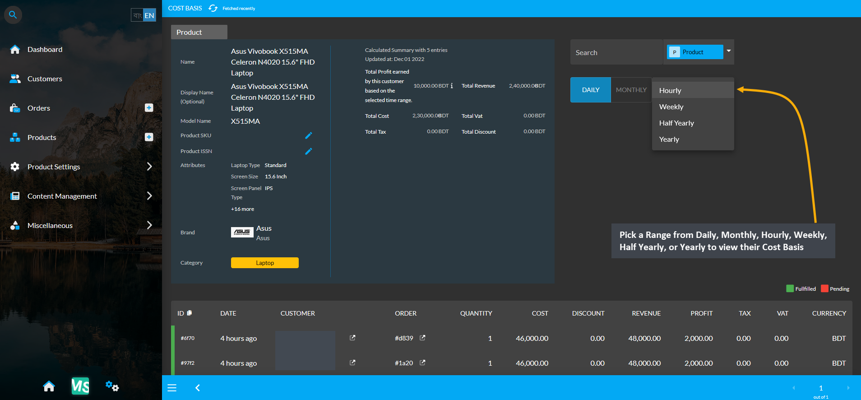Image resolution: width=861 pixels, height=400 pixels.
Task: Open customer link for row #6f70
Action: 352,338
